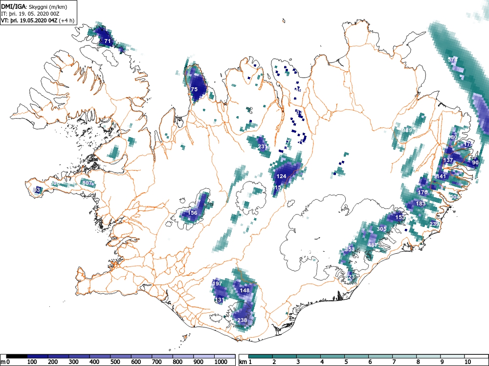Click the 'km 1' label on the legend
The width and height of the screenshot is (489, 366).
click(246, 362)
